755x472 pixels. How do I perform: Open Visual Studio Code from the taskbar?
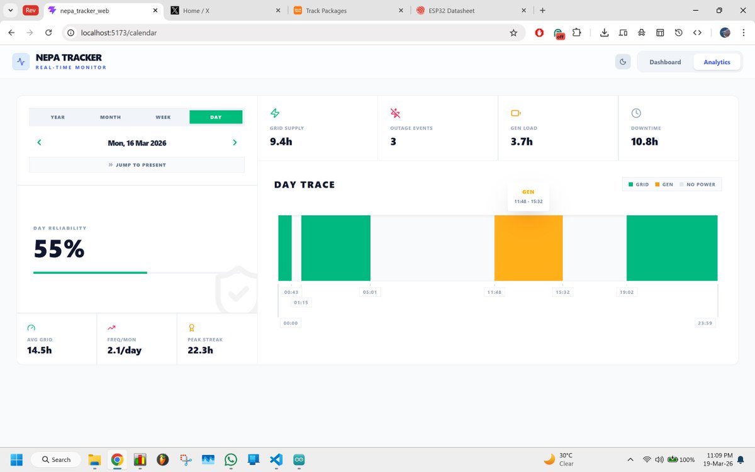click(276, 459)
